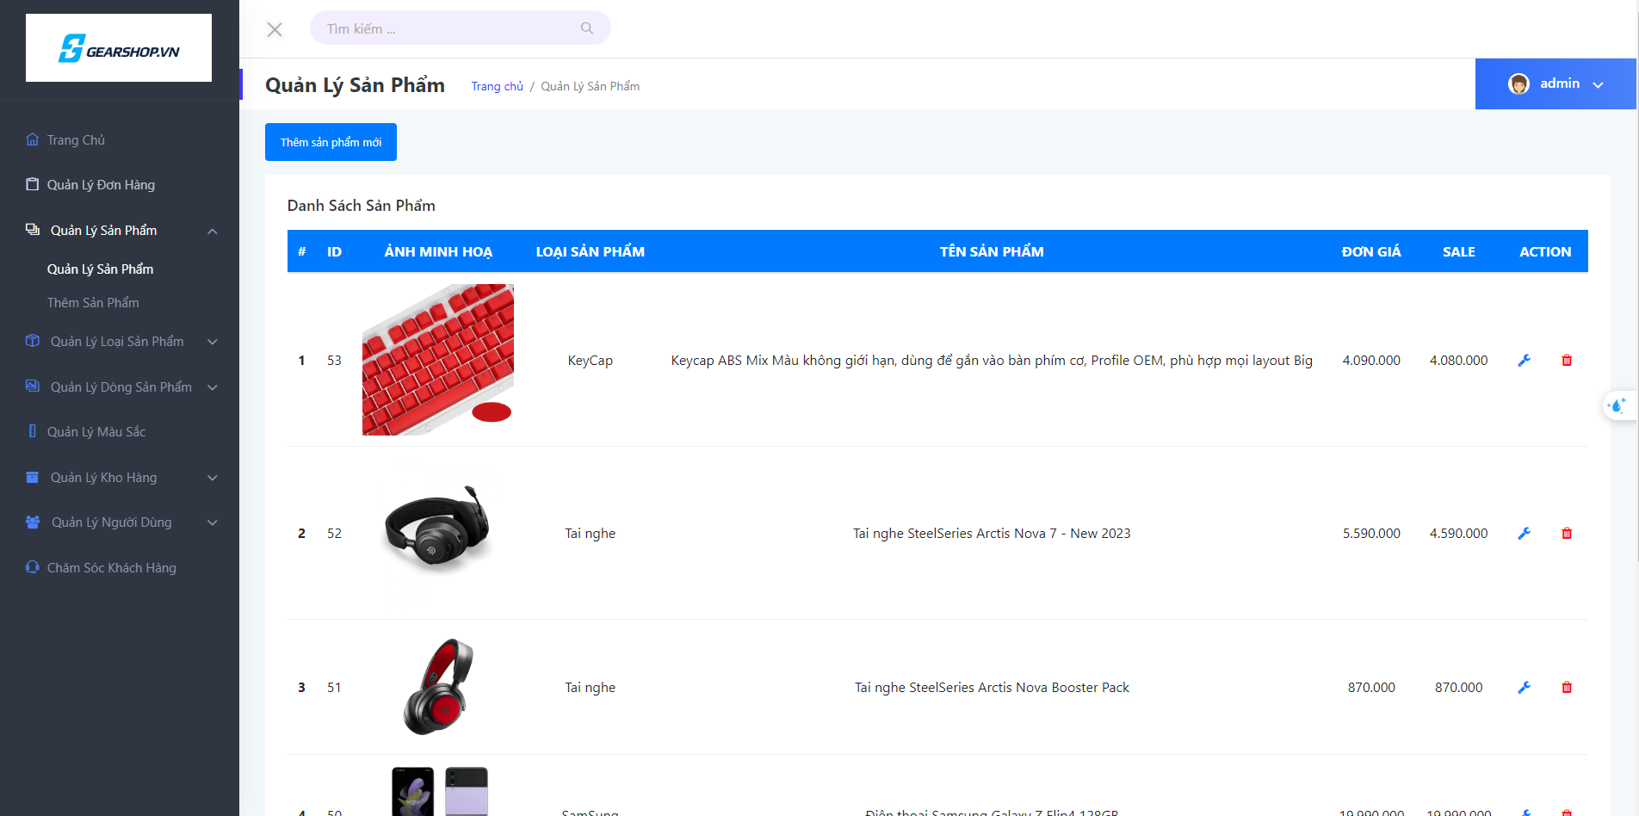Delete Arctis Nova 7 product with trash icon
The width and height of the screenshot is (1639, 816).
tap(1567, 534)
